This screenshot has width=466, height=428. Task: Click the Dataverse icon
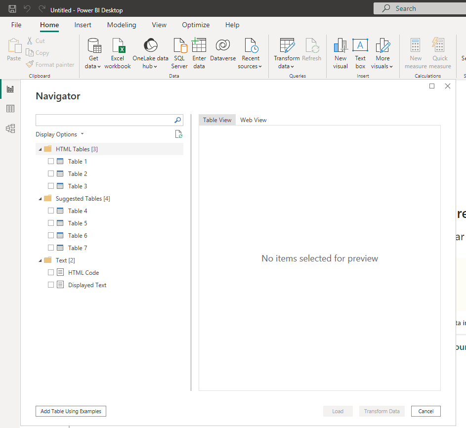pyautogui.click(x=223, y=45)
